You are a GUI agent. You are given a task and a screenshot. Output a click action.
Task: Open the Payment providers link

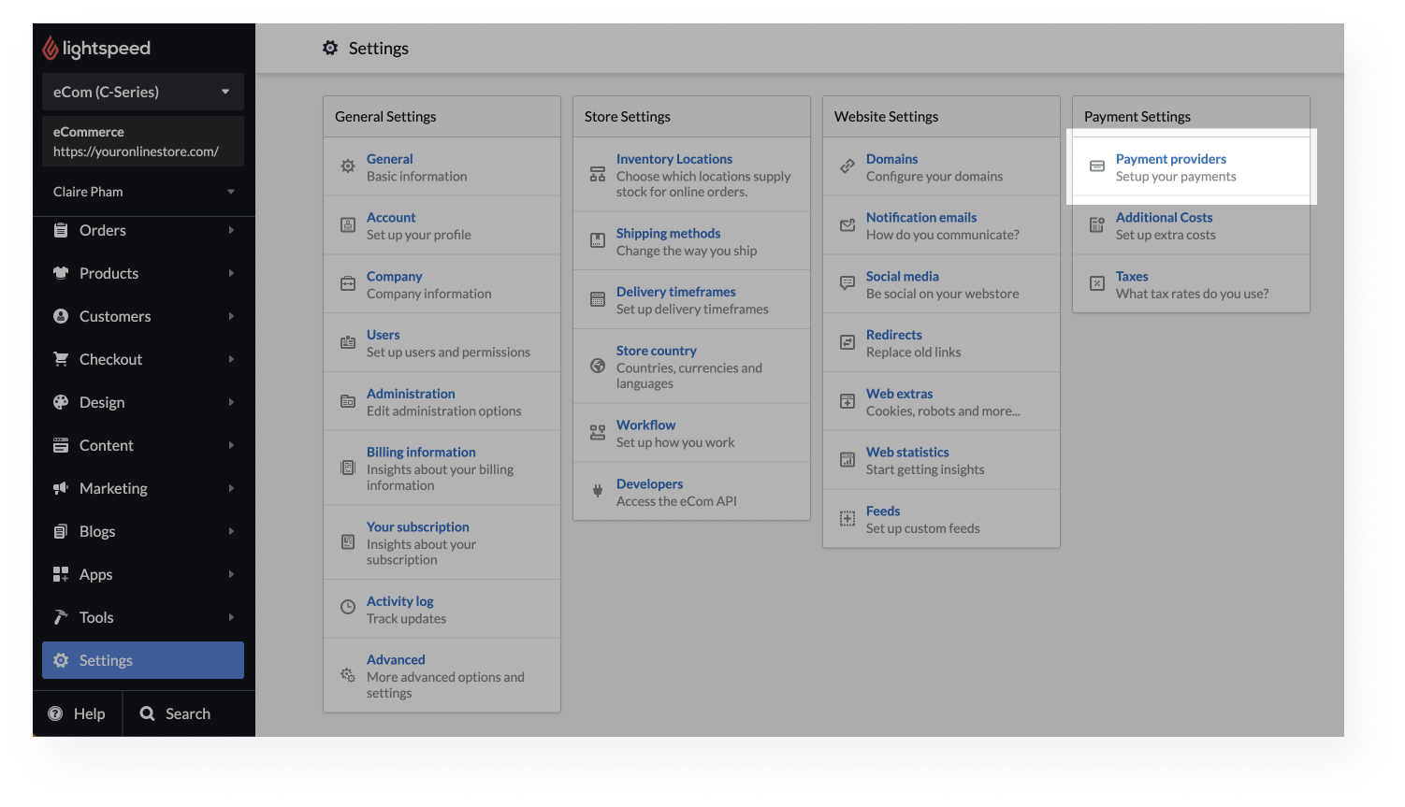point(1171,159)
